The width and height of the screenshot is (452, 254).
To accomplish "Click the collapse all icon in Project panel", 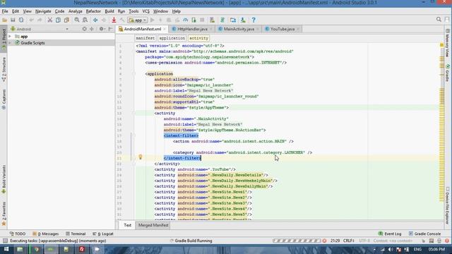I will 92,29.
